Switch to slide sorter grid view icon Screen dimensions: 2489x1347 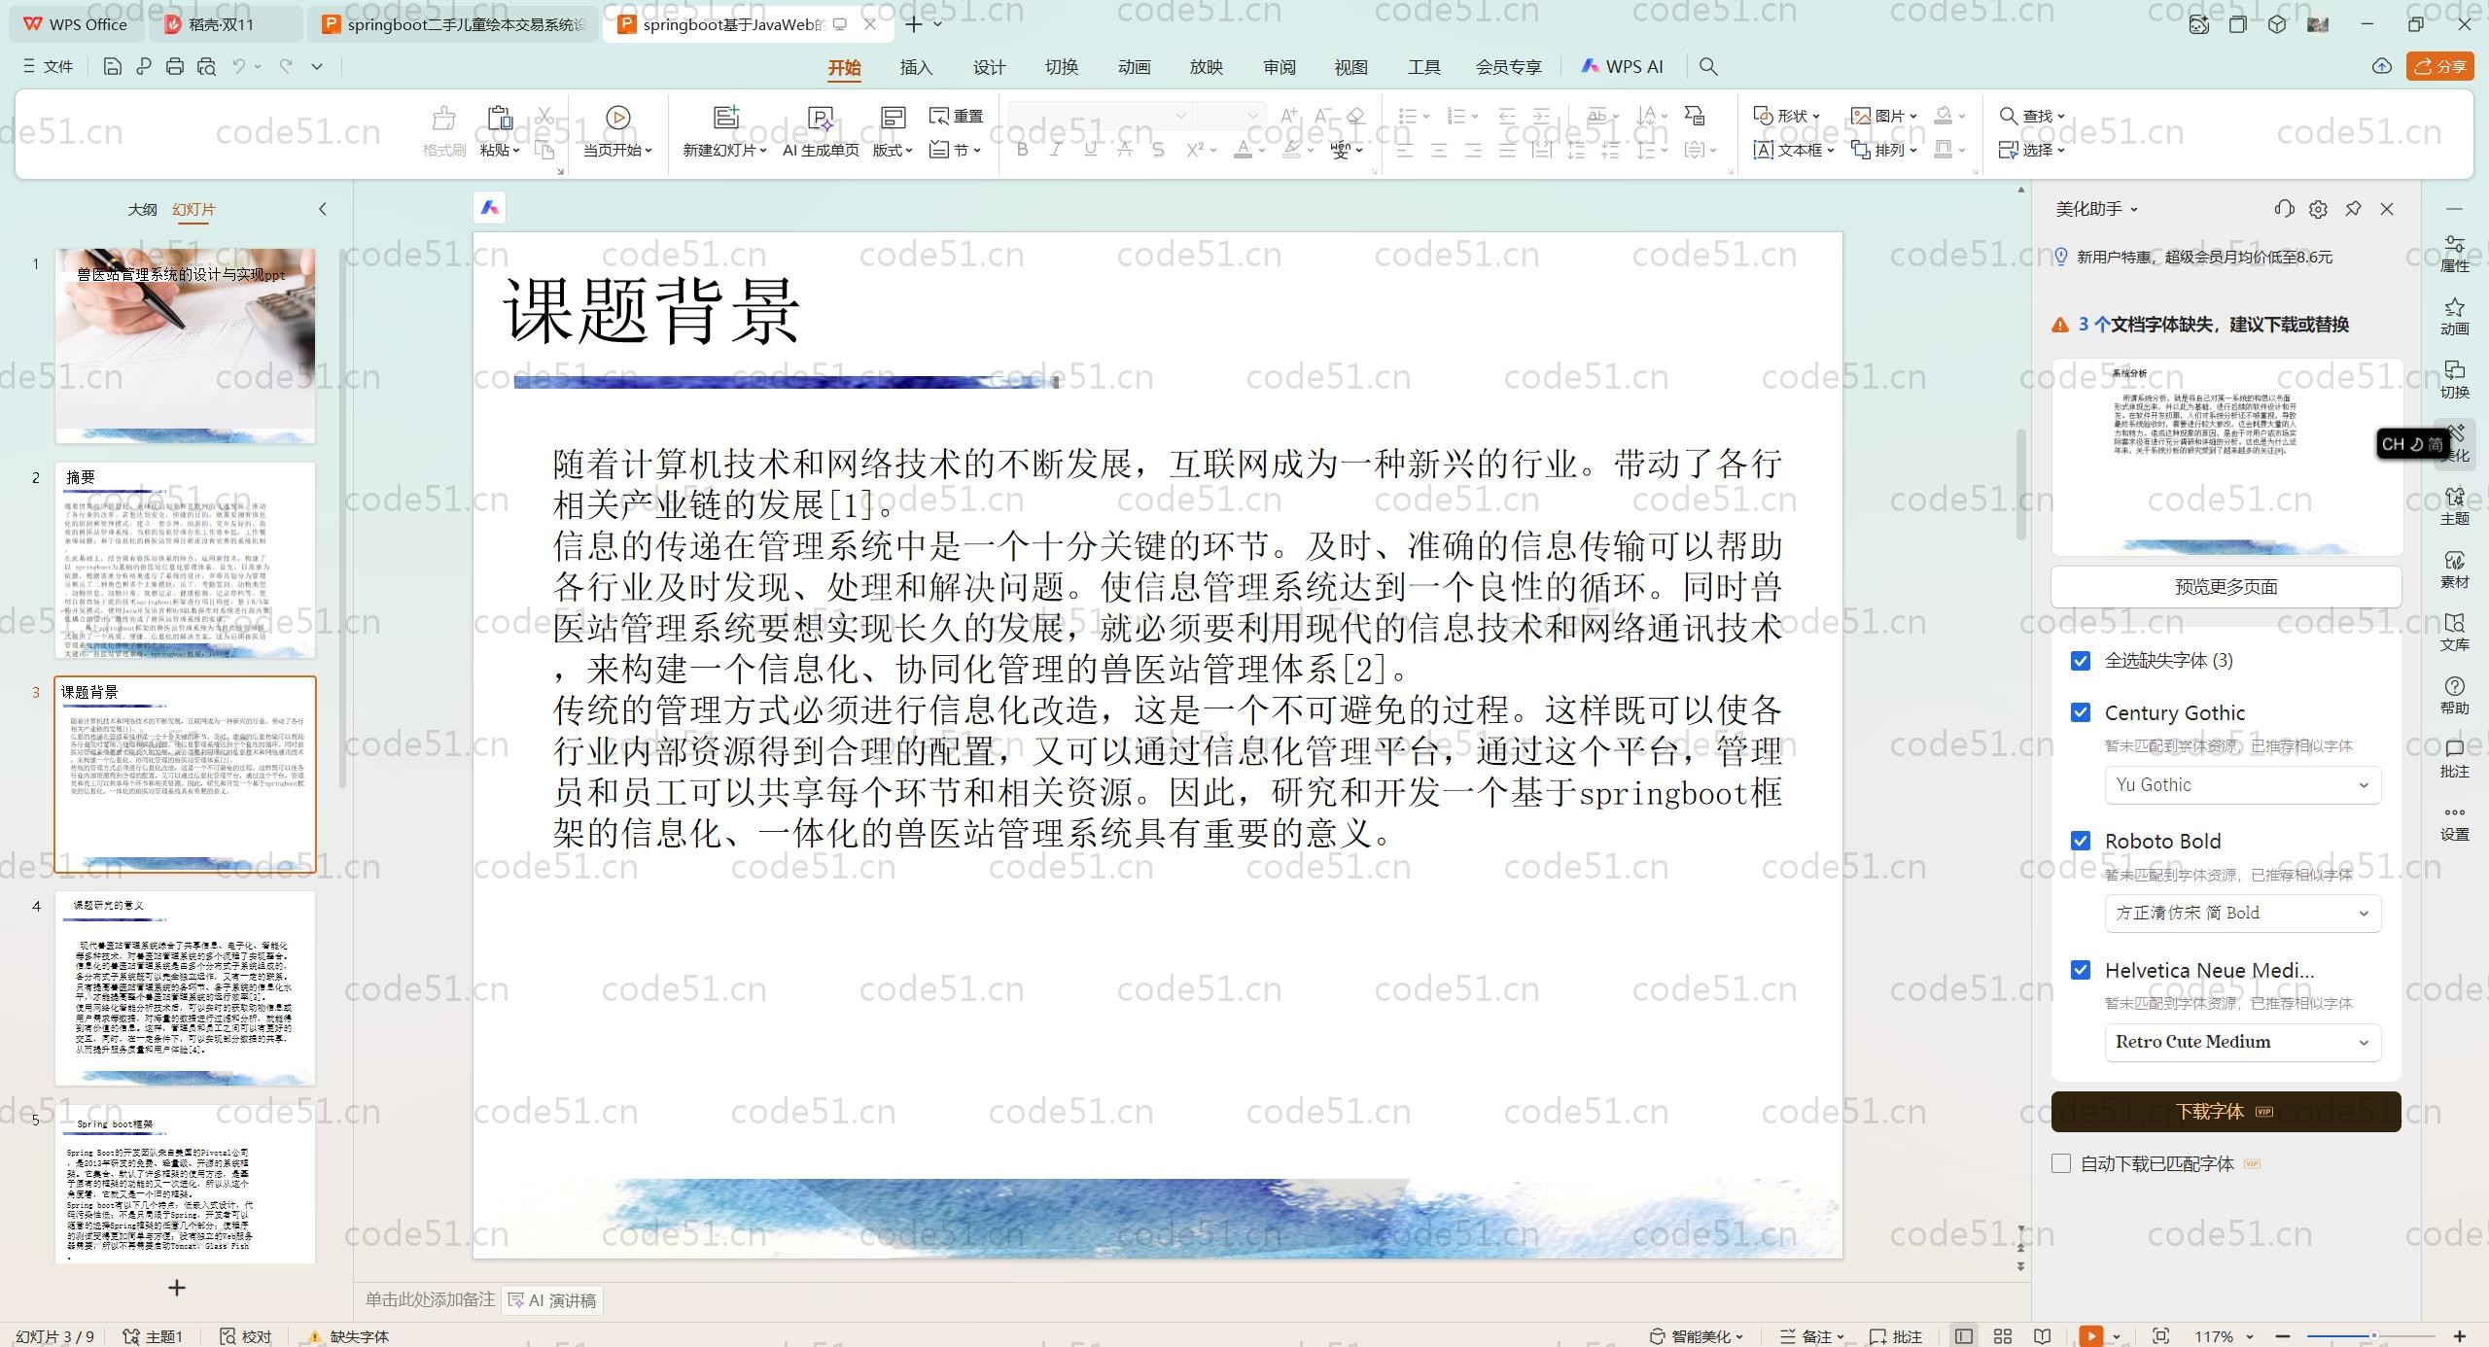pyautogui.click(x=2003, y=1336)
